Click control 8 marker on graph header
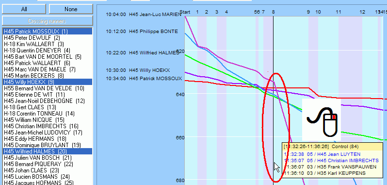The height and width of the screenshot is (185, 387). click(x=273, y=12)
